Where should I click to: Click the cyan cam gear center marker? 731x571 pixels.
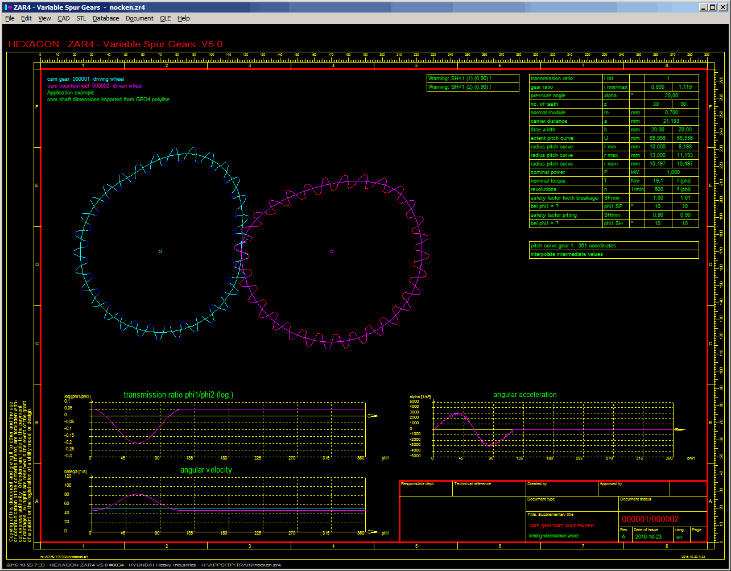[160, 251]
